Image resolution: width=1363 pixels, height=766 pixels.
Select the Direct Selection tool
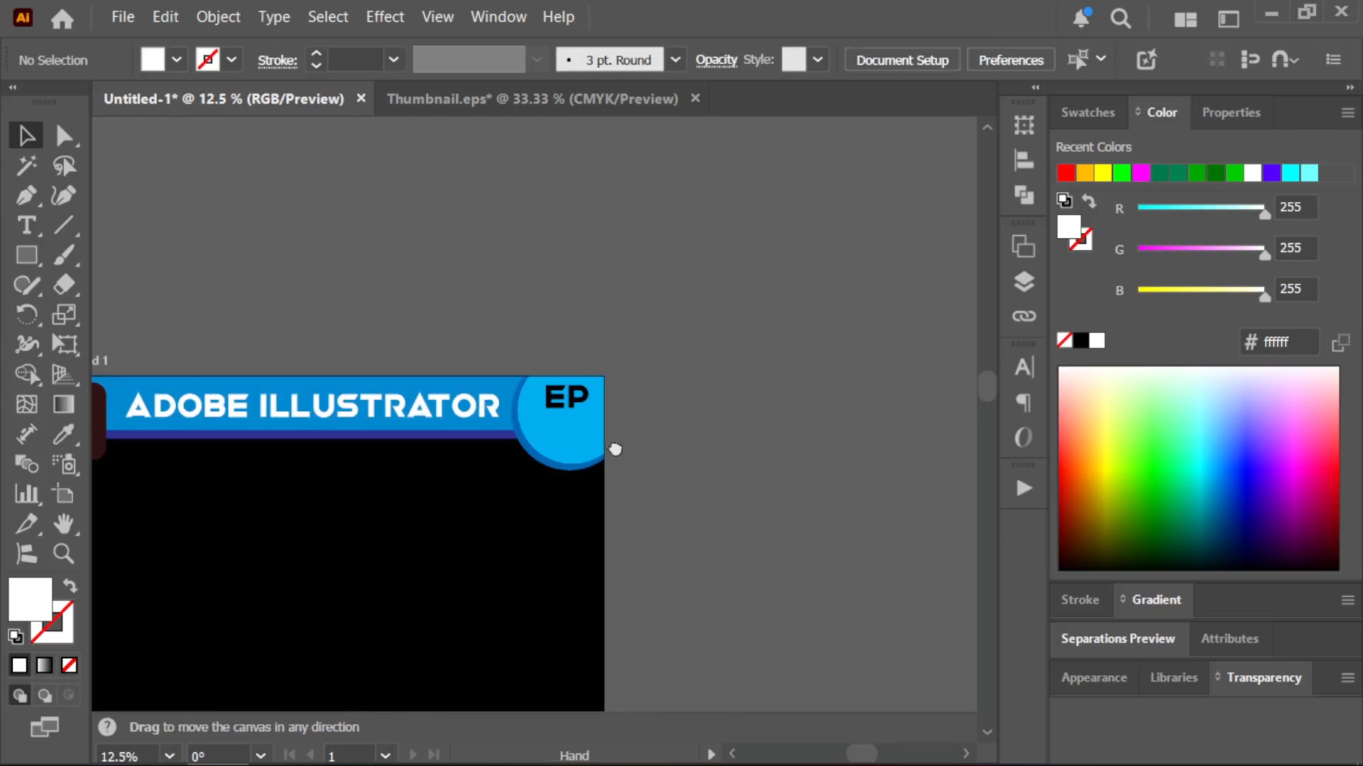pos(64,135)
